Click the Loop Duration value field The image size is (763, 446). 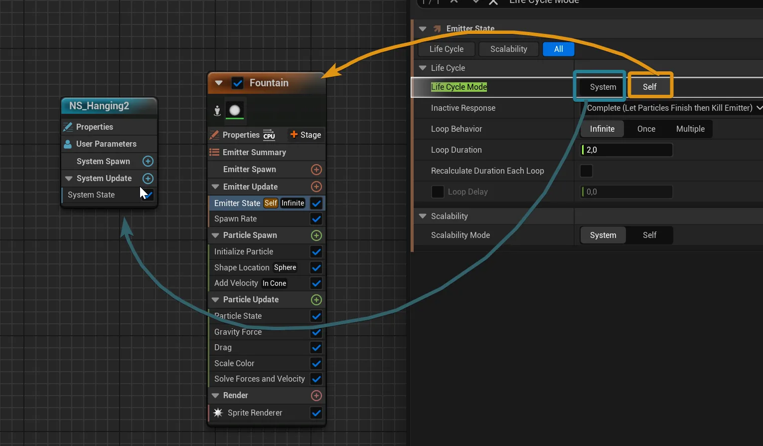coord(627,150)
